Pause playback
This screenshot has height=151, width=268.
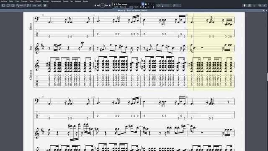[102, 5]
